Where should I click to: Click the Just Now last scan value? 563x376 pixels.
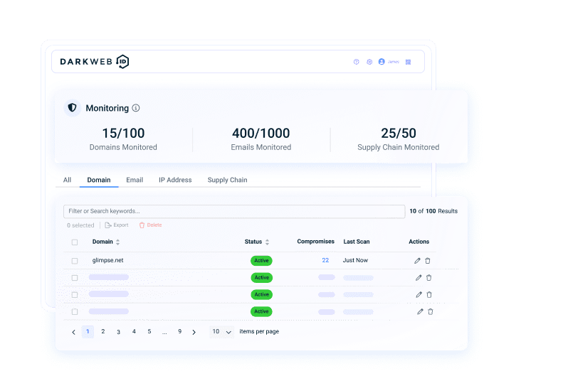[355, 260]
